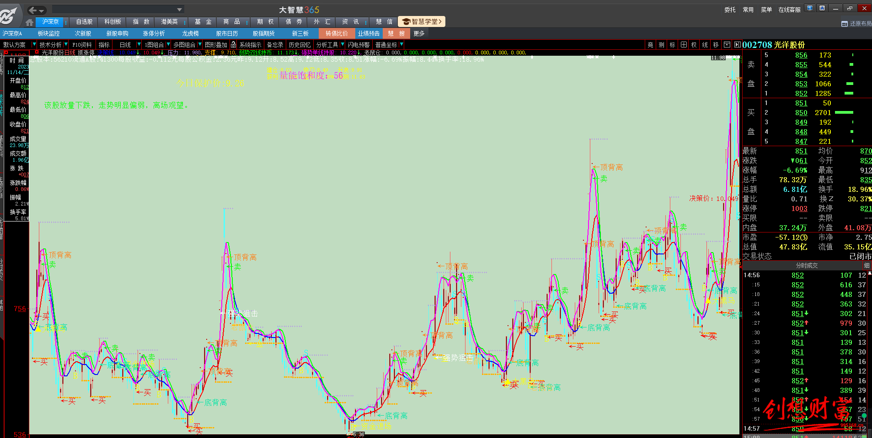Click the 慧搜 search button
Screen dimensions: 872x438
point(396,33)
